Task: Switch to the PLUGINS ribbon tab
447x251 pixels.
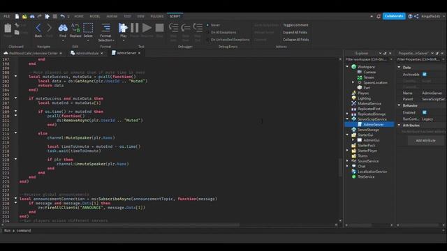Action: (x=156, y=17)
